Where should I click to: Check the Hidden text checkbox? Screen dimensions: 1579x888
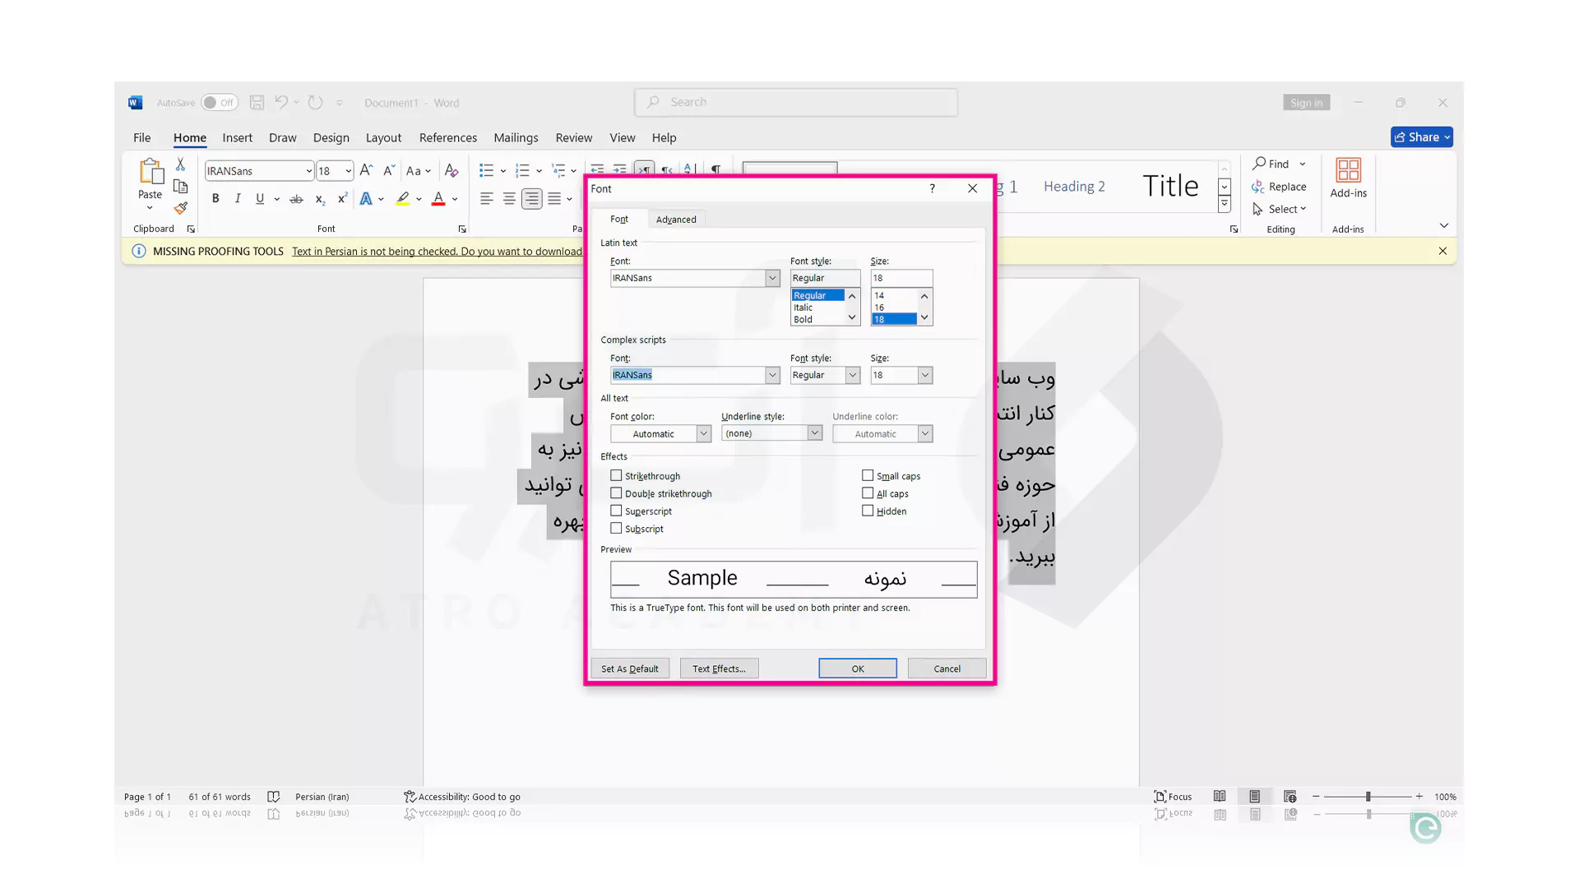(x=868, y=511)
